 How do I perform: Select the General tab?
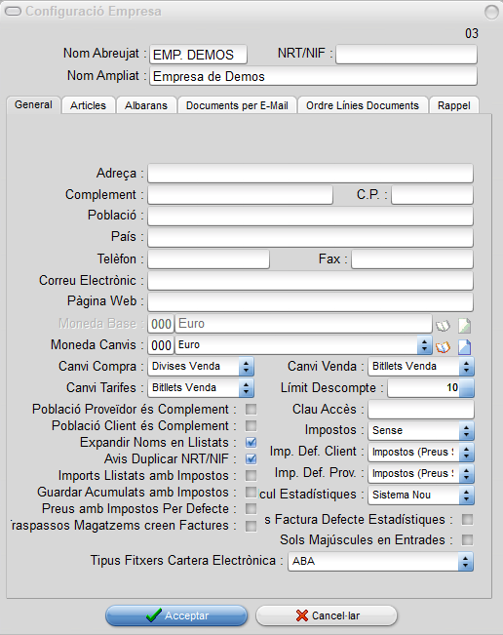pyautogui.click(x=33, y=105)
